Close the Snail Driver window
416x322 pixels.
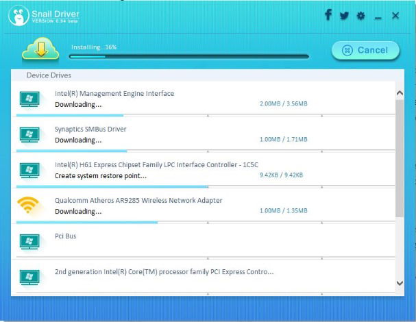coord(395,15)
